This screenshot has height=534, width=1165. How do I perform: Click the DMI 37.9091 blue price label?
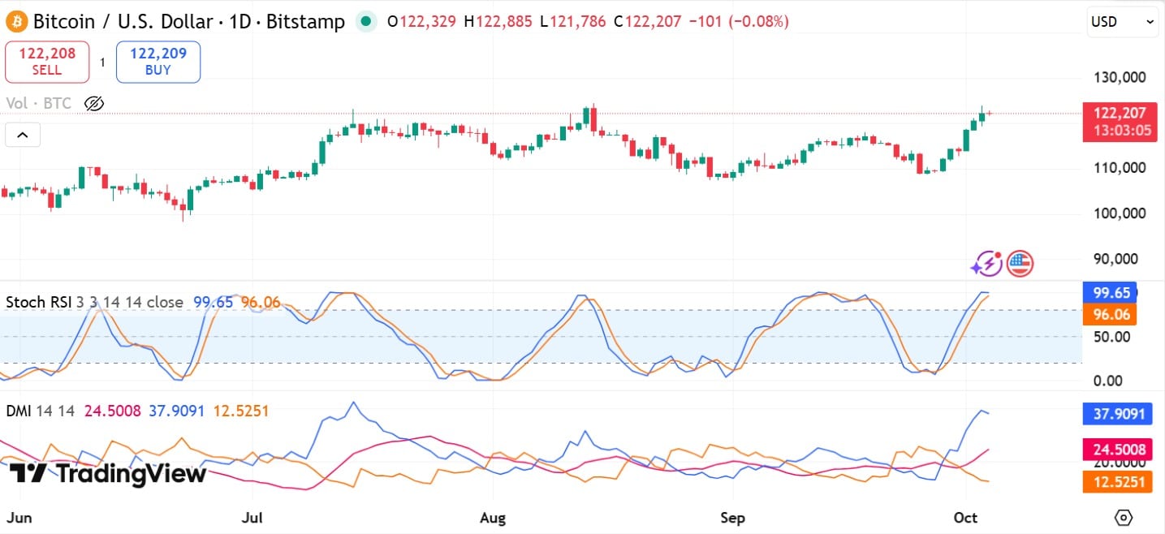point(1118,414)
